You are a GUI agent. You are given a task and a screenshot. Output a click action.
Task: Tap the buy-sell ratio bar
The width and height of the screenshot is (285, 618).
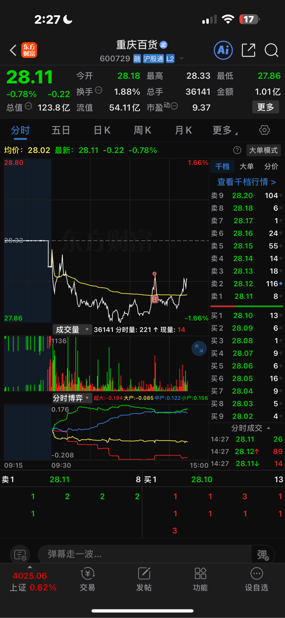pos(247,306)
